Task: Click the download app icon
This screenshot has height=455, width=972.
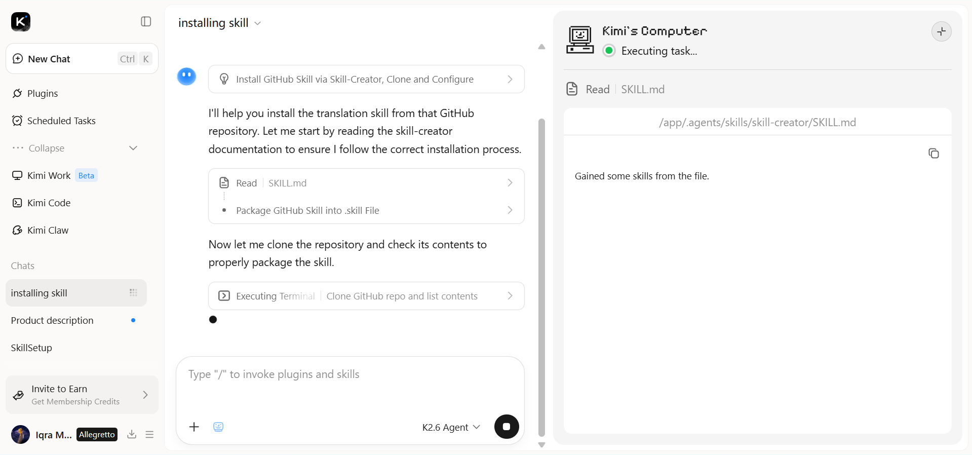Action: [132, 434]
